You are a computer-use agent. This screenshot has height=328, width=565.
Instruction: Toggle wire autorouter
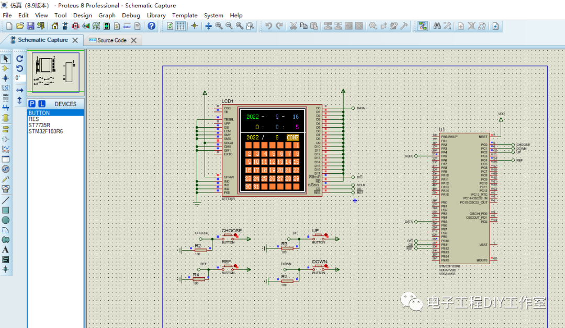coord(423,26)
